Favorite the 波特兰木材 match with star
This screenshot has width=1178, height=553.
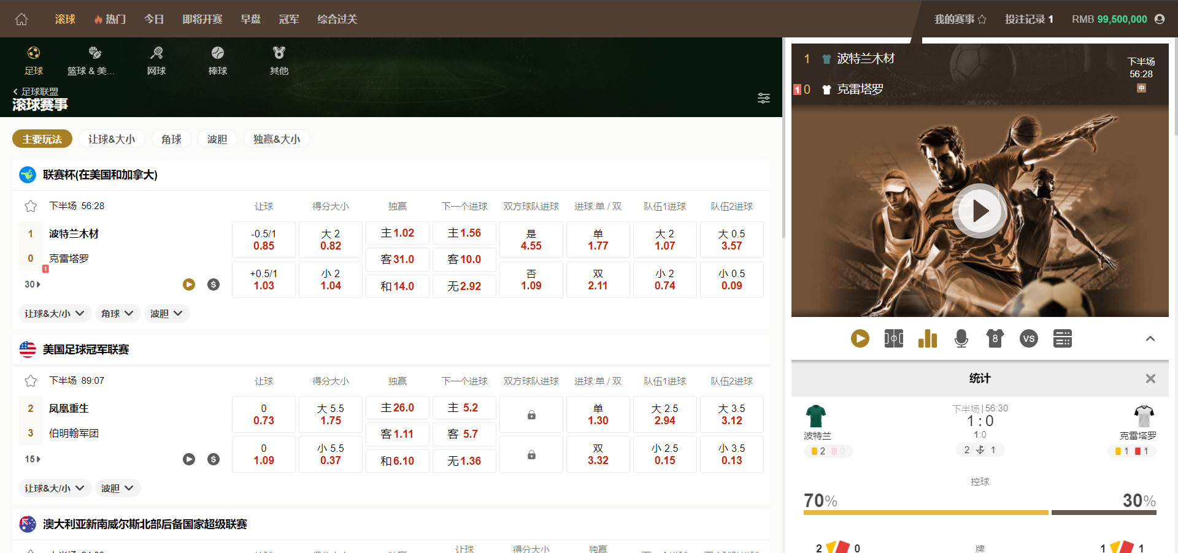pyautogui.click(x=31, y=206)
